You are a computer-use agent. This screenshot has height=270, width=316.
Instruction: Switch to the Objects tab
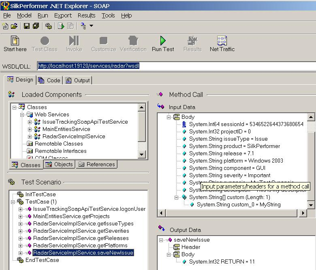[x=59, y=164]
